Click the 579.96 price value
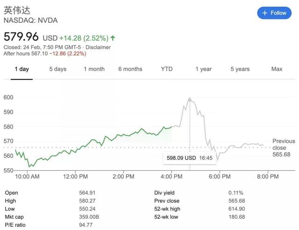This screenshot has height=230, width=299. tap(21, 36)
